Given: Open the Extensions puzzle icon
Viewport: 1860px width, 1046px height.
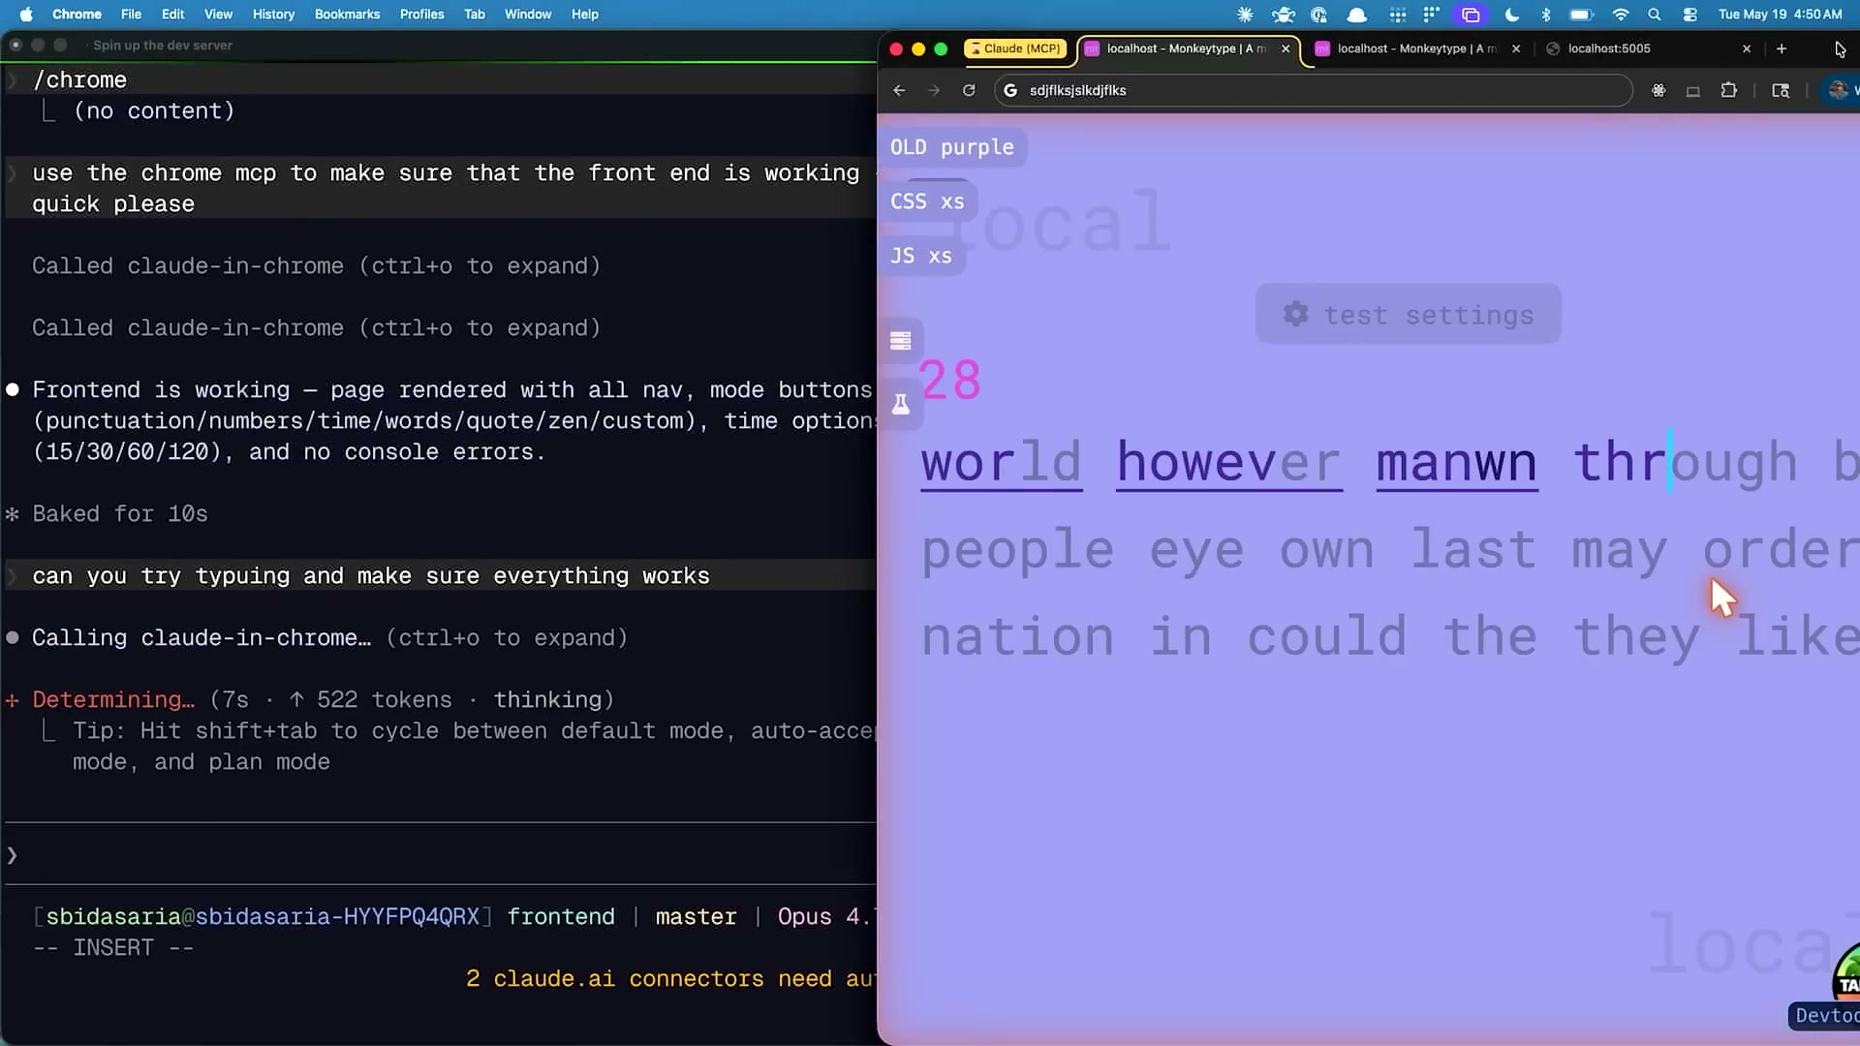Looking at the screenshot, I should tap(1728, 90).
